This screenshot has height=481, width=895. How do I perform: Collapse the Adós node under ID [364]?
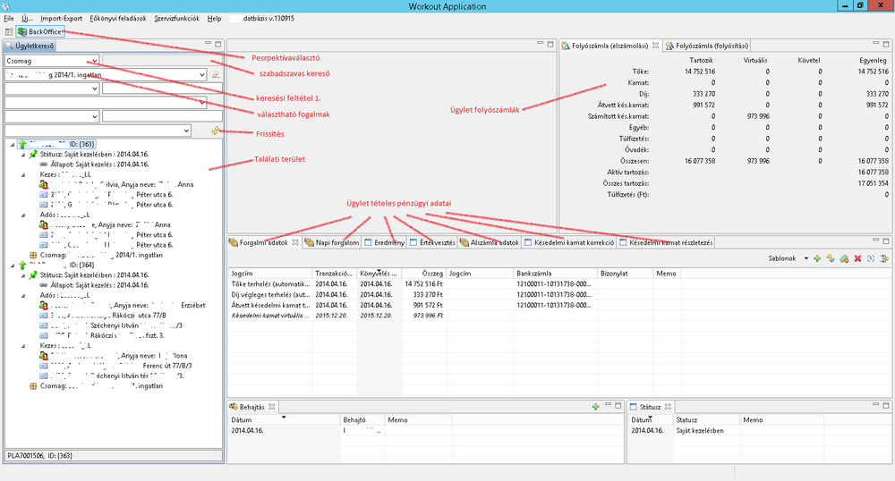[23, 296]
